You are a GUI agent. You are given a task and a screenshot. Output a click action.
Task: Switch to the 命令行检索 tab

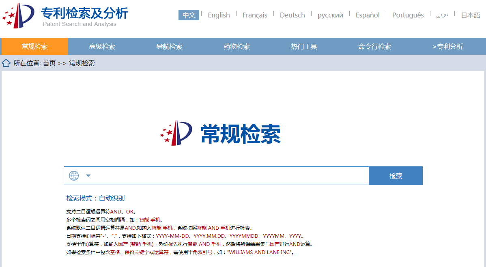click(374, 47)
